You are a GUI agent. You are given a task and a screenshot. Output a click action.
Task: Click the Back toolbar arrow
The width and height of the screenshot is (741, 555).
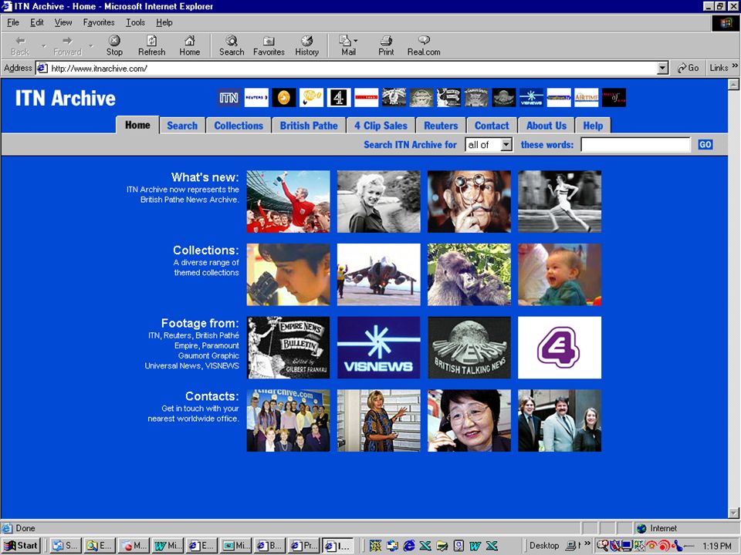pyautogui.click(x=20, y=45)
